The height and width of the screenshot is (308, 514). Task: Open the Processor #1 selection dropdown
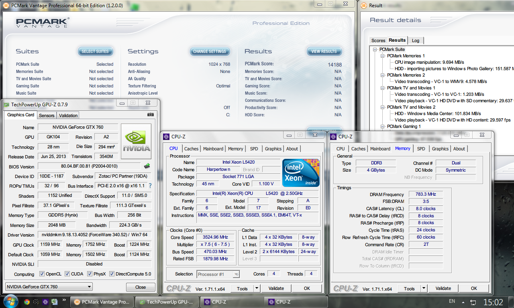218,274
